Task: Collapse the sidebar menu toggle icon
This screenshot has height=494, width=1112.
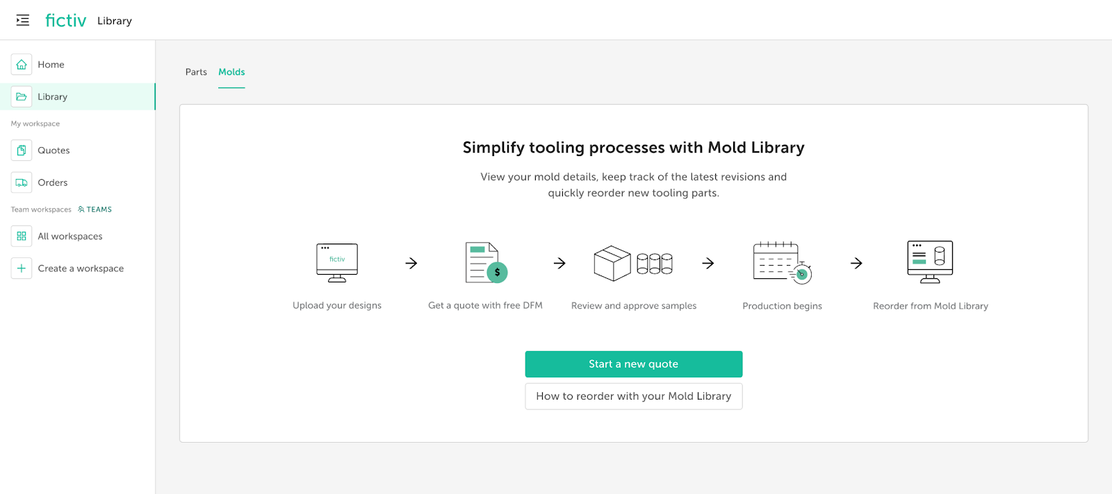Action: (x=23, y=20)
